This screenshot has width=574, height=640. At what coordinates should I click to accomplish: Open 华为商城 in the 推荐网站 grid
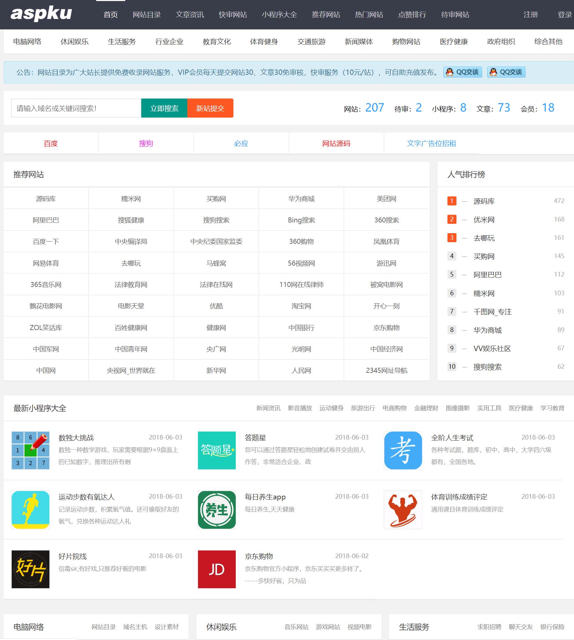[x=301, y=199]
